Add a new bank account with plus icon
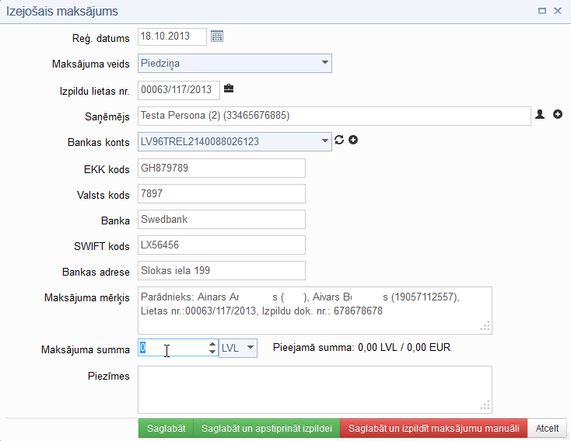The width and height of the screenshot is (571, 441). click(x=353, y=141)
